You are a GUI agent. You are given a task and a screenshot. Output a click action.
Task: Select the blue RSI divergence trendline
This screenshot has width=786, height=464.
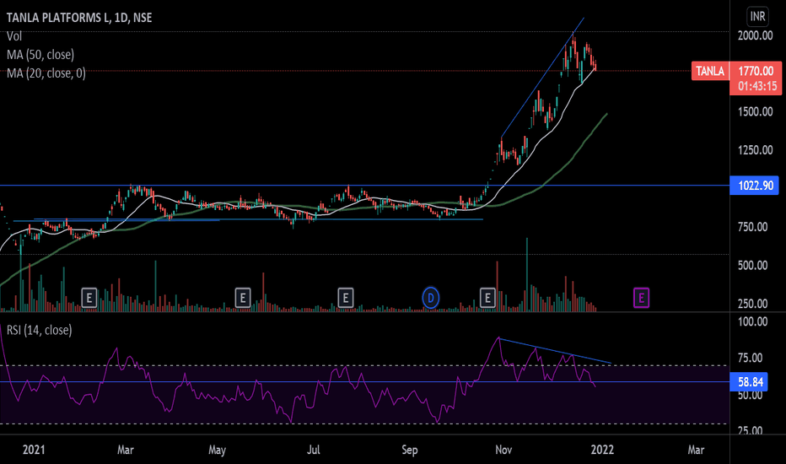[x=555, y=351]
